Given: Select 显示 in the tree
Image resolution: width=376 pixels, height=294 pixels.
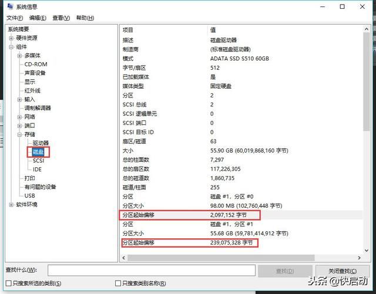Looking at the screenshot, I should point(30,82).
